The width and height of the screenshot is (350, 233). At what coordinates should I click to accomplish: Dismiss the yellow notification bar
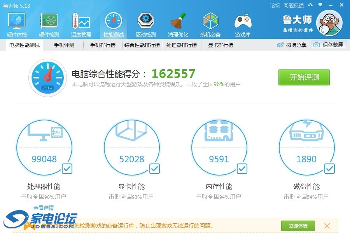327,226
